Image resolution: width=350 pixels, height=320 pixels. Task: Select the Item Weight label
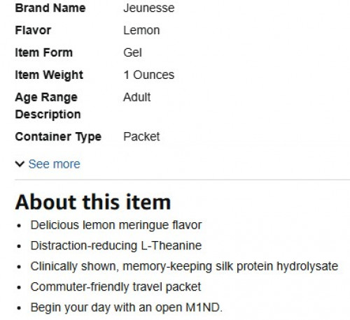(49, 75)
